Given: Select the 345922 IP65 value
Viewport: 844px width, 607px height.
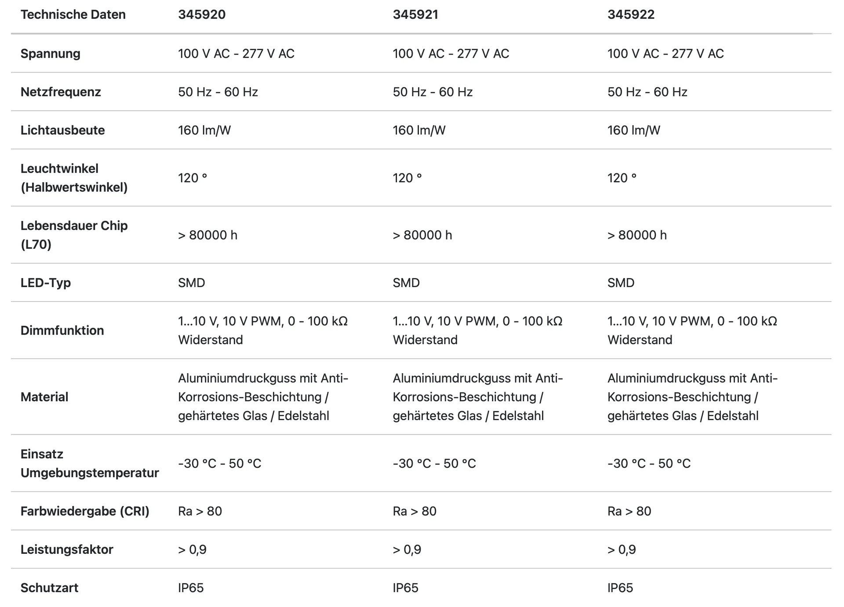Looking at the screenshot, I should (620, 588).
